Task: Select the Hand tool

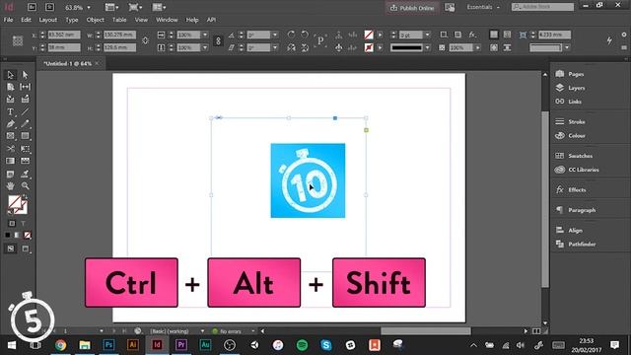Action: (x=11, y=186)
